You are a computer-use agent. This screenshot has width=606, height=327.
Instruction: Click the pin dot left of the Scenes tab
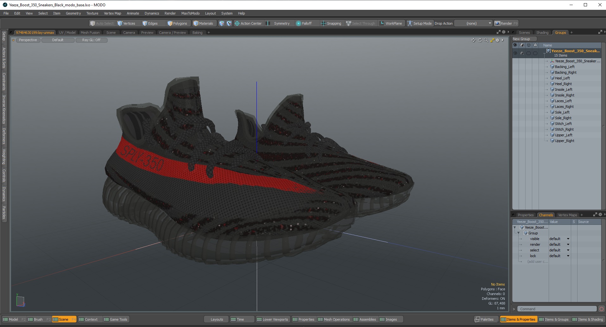[x=513, y=33]
